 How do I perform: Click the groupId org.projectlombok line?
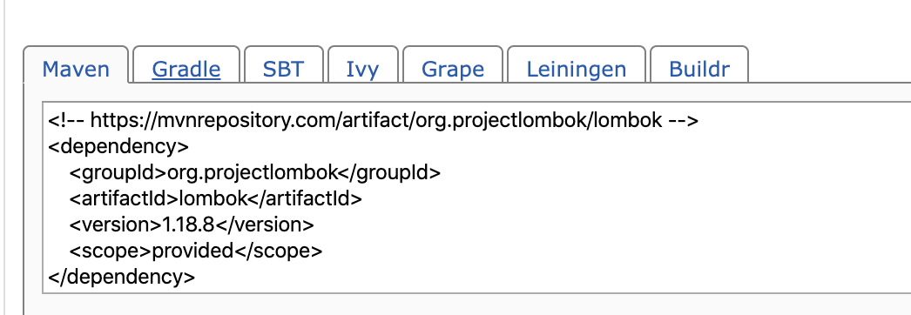tap(255, 172)
